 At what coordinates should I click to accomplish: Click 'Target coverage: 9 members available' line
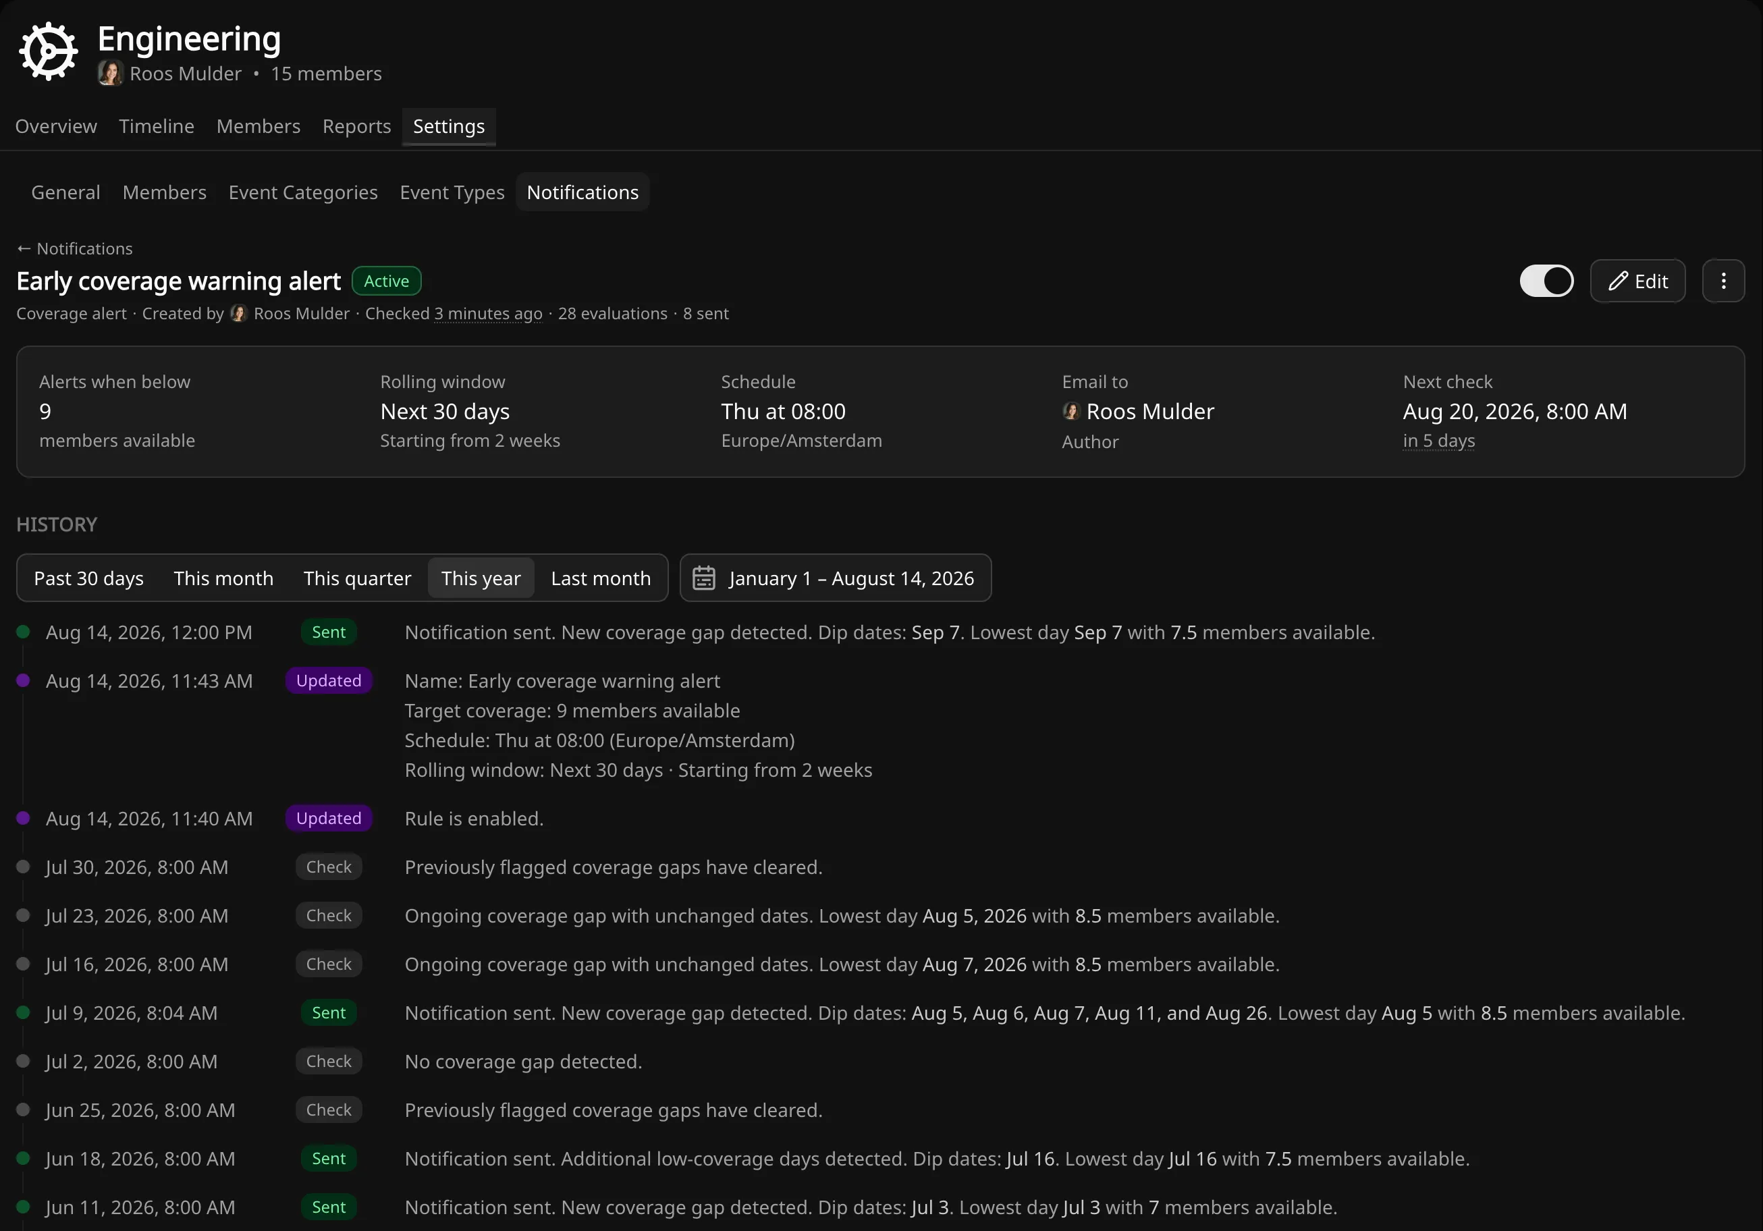572,711
